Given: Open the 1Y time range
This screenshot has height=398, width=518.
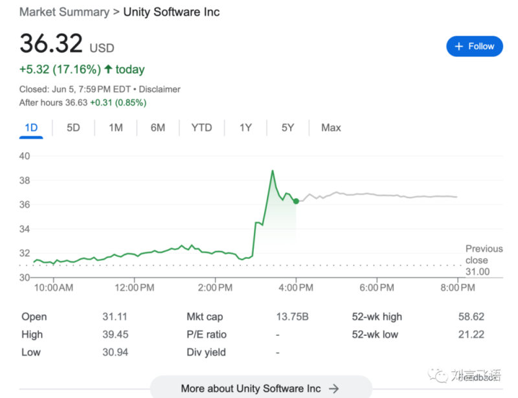Looking at the screenshot, I should tap(245, 127).
